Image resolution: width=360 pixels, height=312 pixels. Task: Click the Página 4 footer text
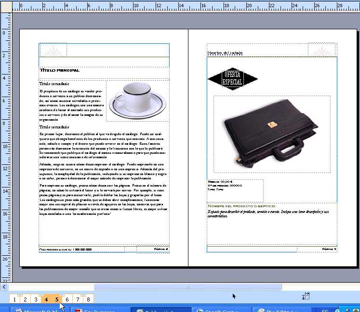(161, 249)
